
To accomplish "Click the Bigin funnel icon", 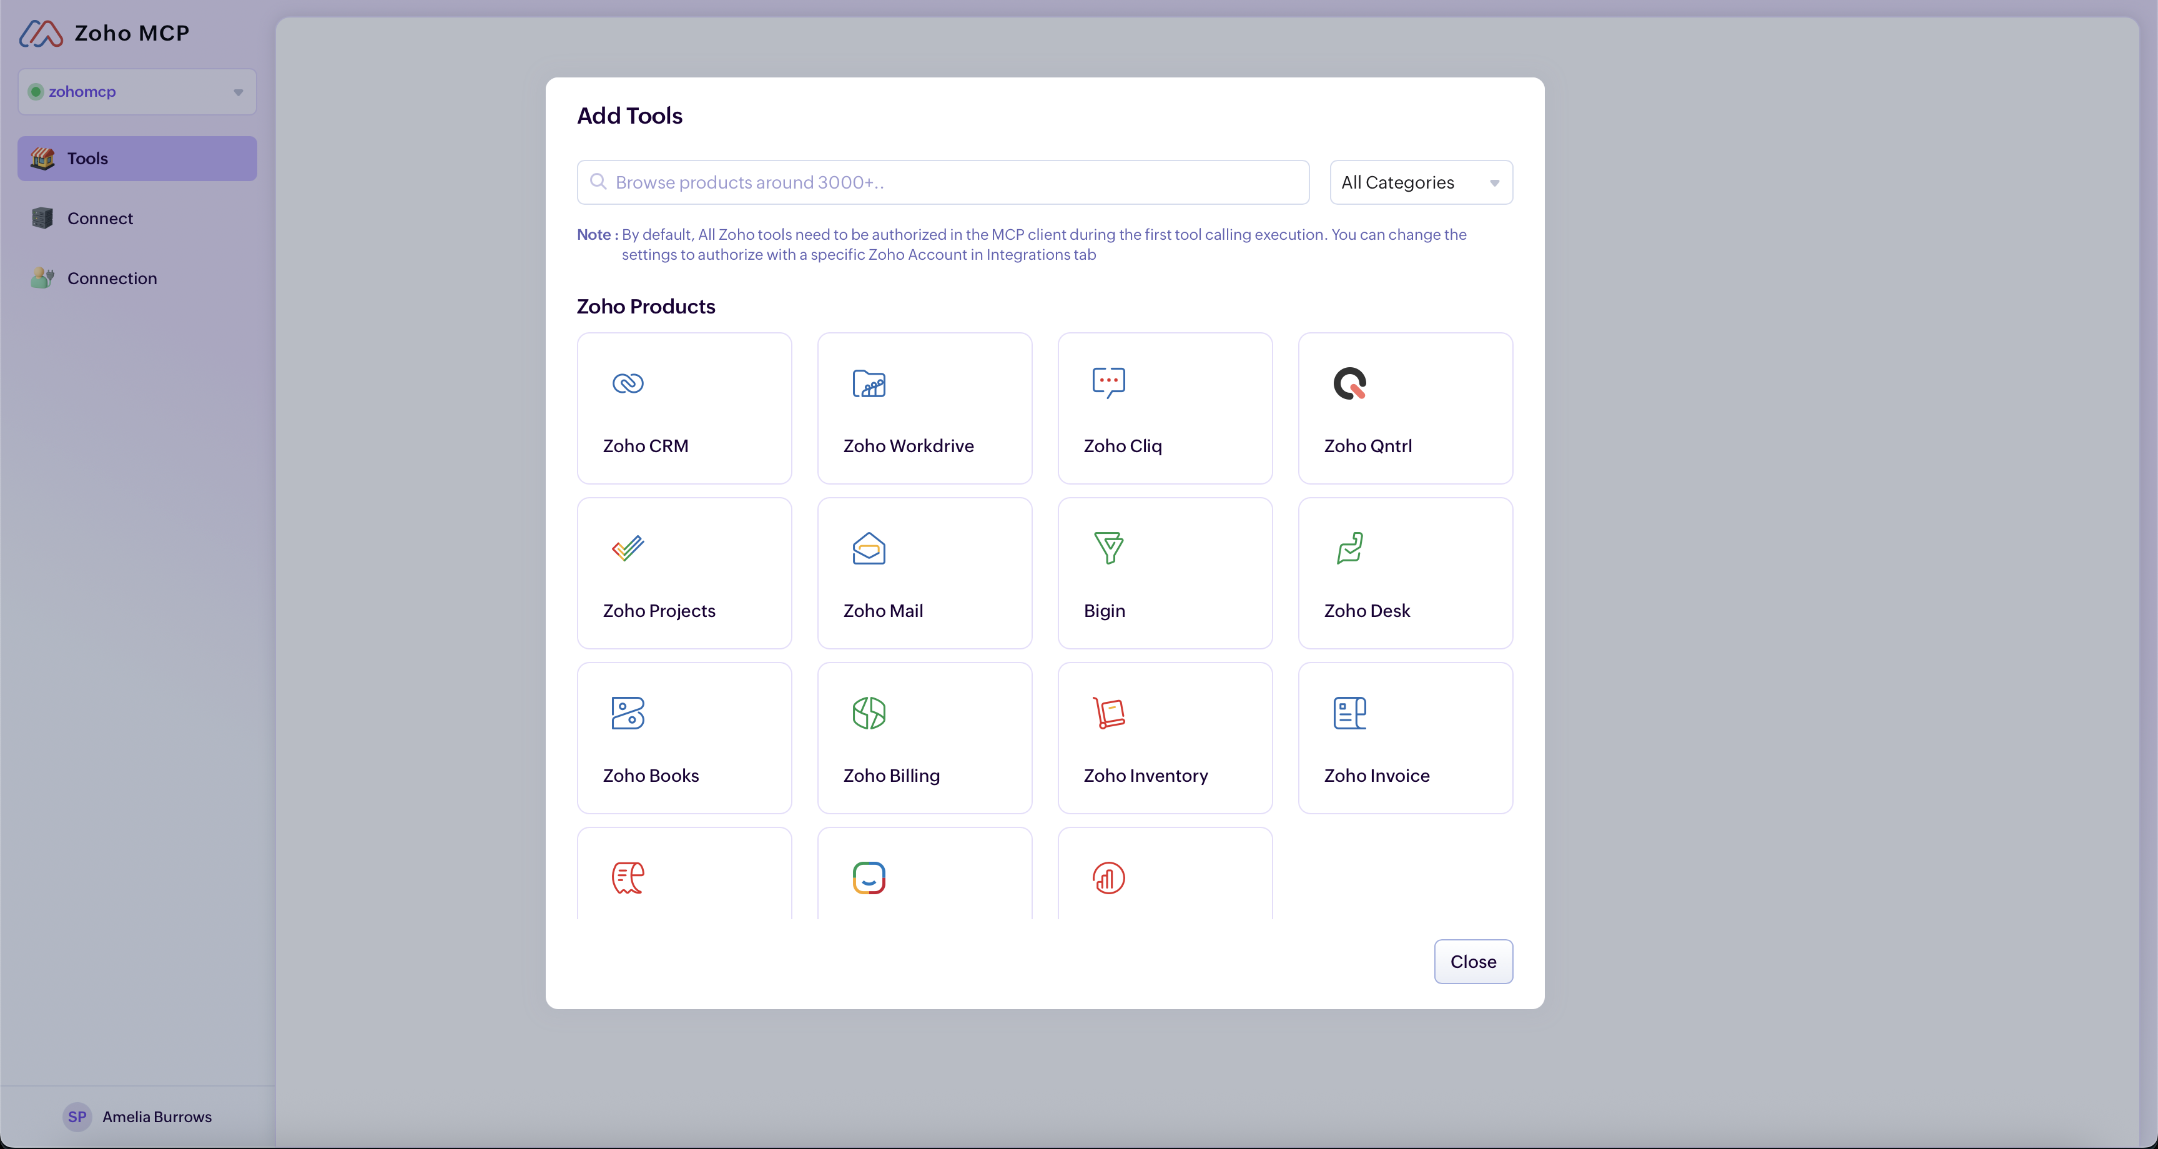I will click(1108, 548).
